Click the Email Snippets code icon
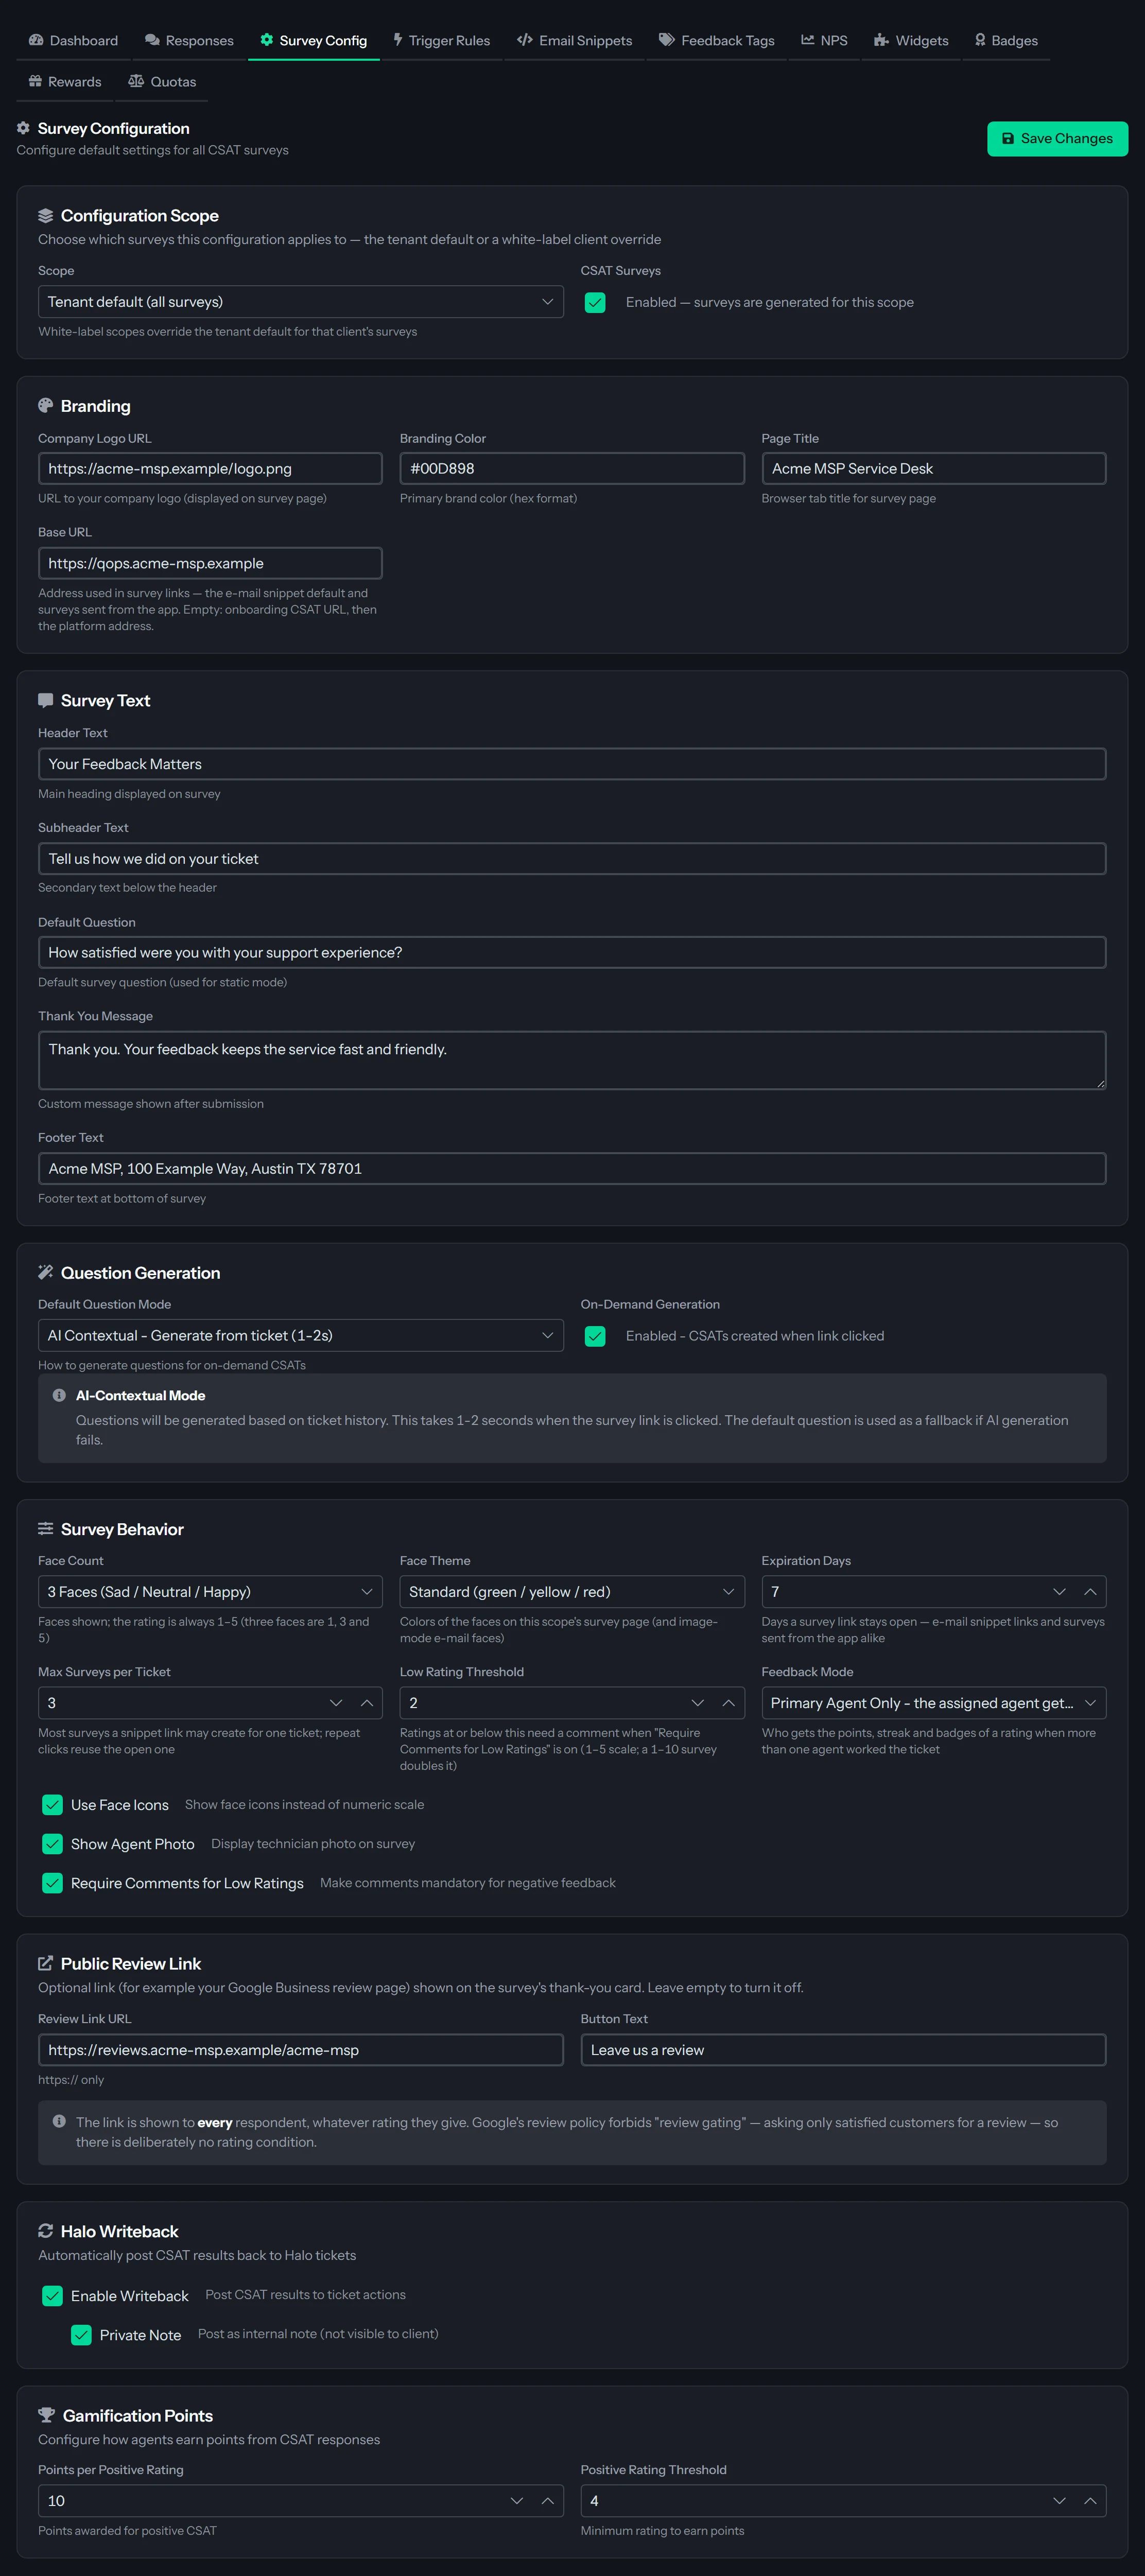Screen dimensions: 1145x2576 coord(525,40)
